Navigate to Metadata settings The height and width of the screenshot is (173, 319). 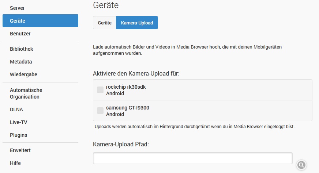click(21, 62)
